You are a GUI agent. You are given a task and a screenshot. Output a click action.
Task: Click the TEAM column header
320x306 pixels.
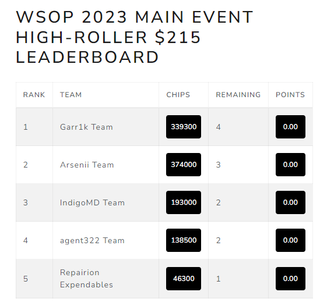(x=71, y=95)
